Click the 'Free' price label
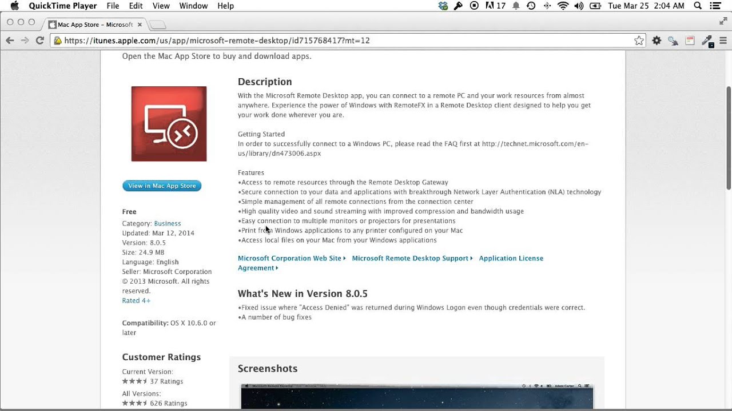This screenshot has height=411, width=732. tap(129, 212)
